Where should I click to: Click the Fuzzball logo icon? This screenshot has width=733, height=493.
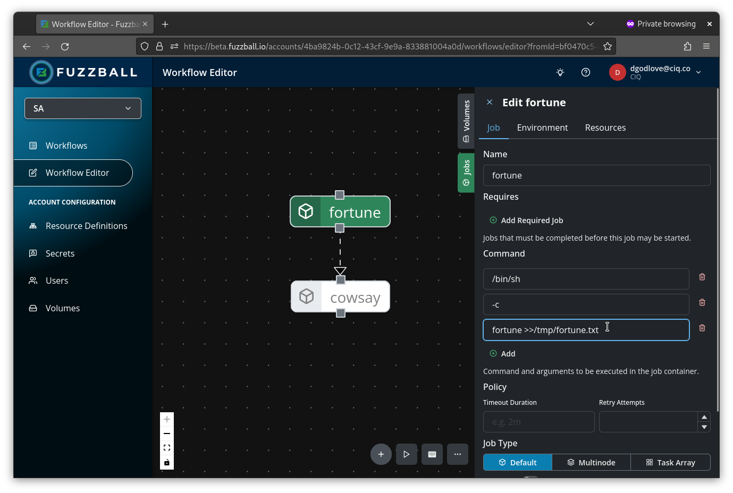click(41, 72)
